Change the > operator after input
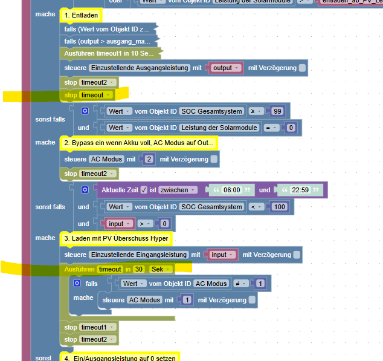Image resolution: width=383 pixels, height=361 pixels. tap(145, 224)
